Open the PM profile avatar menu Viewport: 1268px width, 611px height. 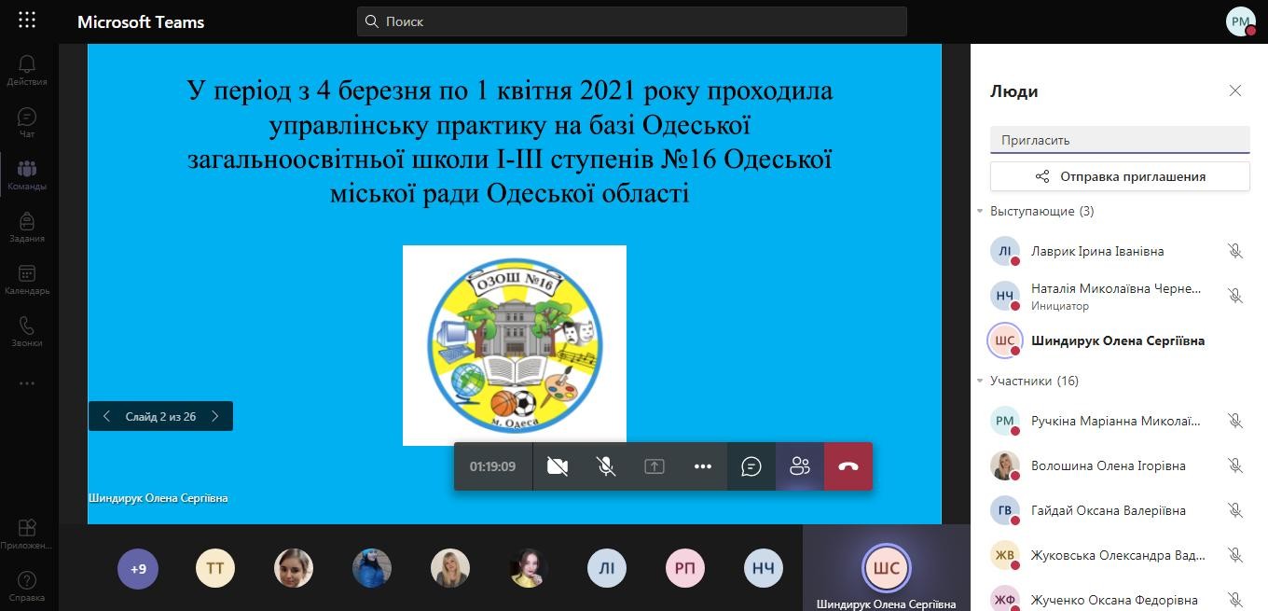pyautogui.click(x=1241, y=21)
